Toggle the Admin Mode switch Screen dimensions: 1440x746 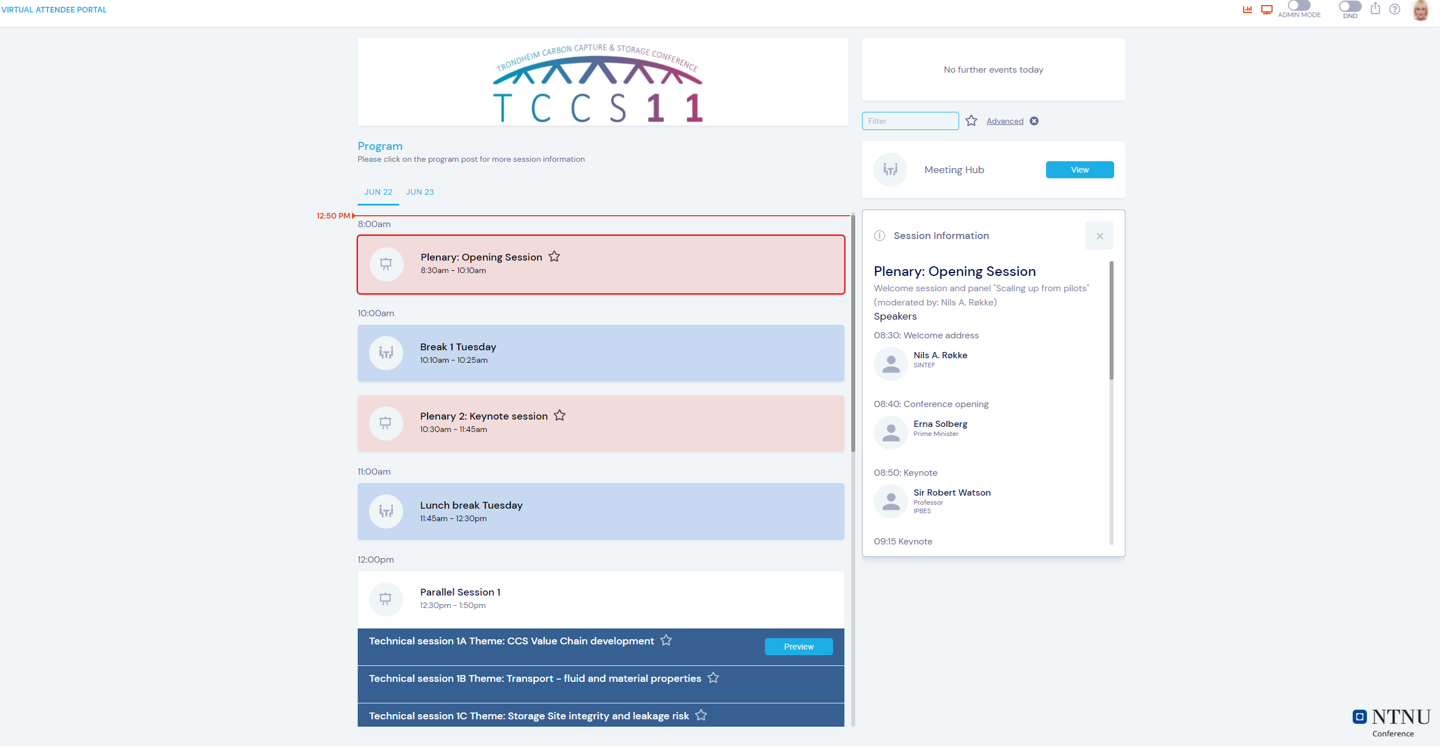pos(1299,6)
